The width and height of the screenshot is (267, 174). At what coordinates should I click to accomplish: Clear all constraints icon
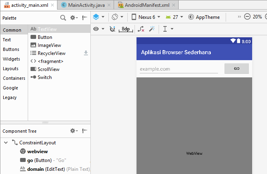point(141,29)
